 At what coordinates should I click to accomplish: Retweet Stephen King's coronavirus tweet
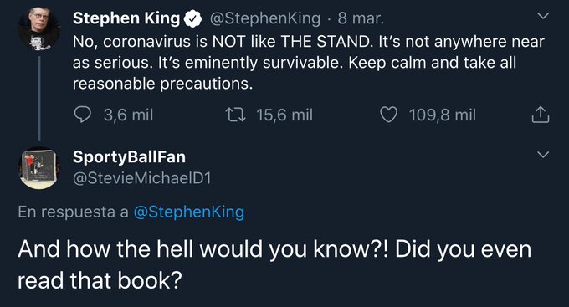tap(236, 115)
